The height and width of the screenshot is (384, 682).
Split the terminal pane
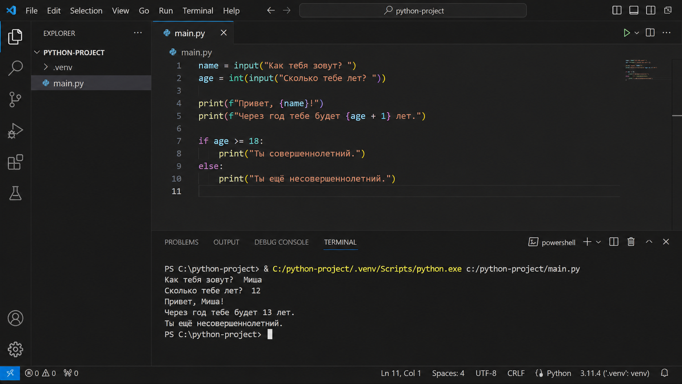[x=613, y=242]
